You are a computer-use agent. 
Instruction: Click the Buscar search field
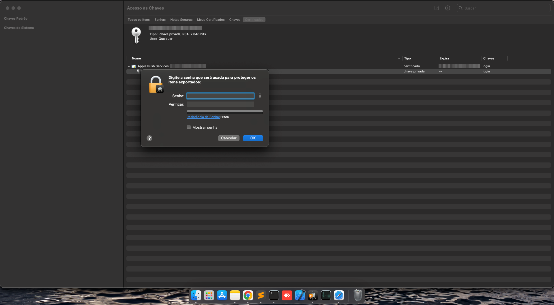[504, 8]
